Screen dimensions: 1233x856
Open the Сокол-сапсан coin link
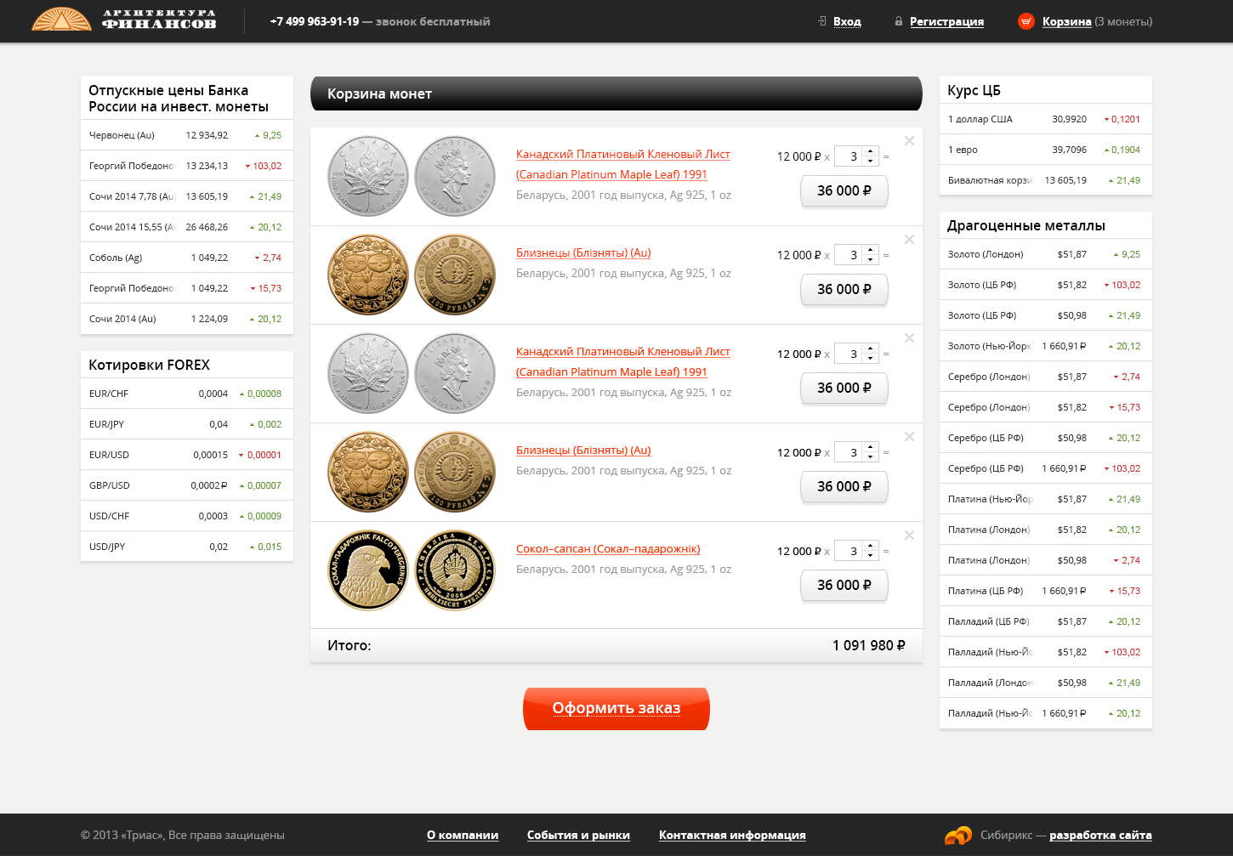click(x=608, y=549)
